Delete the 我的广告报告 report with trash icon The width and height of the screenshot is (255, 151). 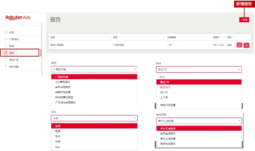(246, 45)
